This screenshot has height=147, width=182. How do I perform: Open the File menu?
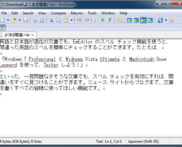(4, 13)
